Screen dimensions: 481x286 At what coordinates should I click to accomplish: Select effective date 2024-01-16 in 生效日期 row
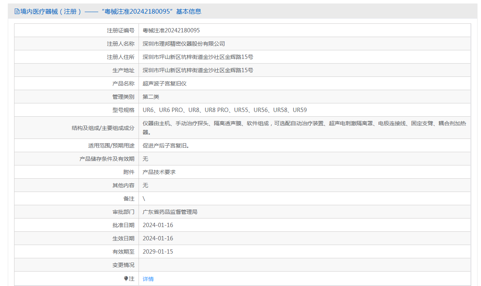click(x=158, y=238)
